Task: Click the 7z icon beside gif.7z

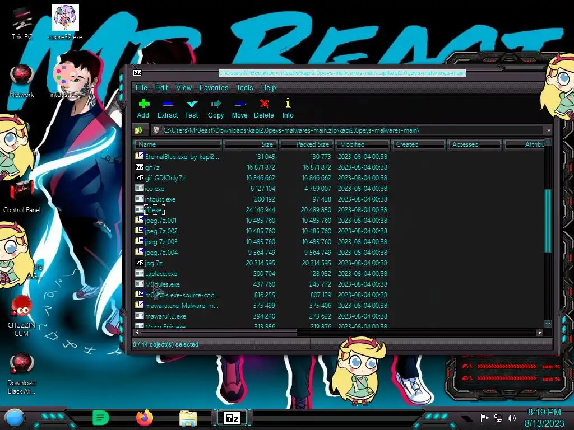Action: pyautogui.click(x=140, y=167)
